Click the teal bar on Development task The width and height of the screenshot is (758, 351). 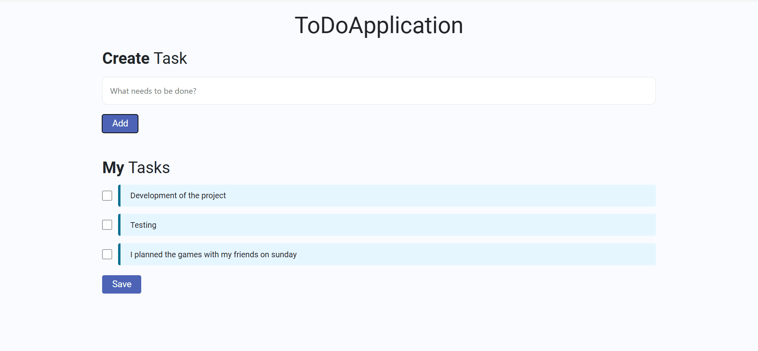coord(119,195)
